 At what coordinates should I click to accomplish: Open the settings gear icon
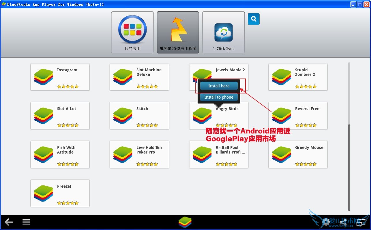[326, 222]
